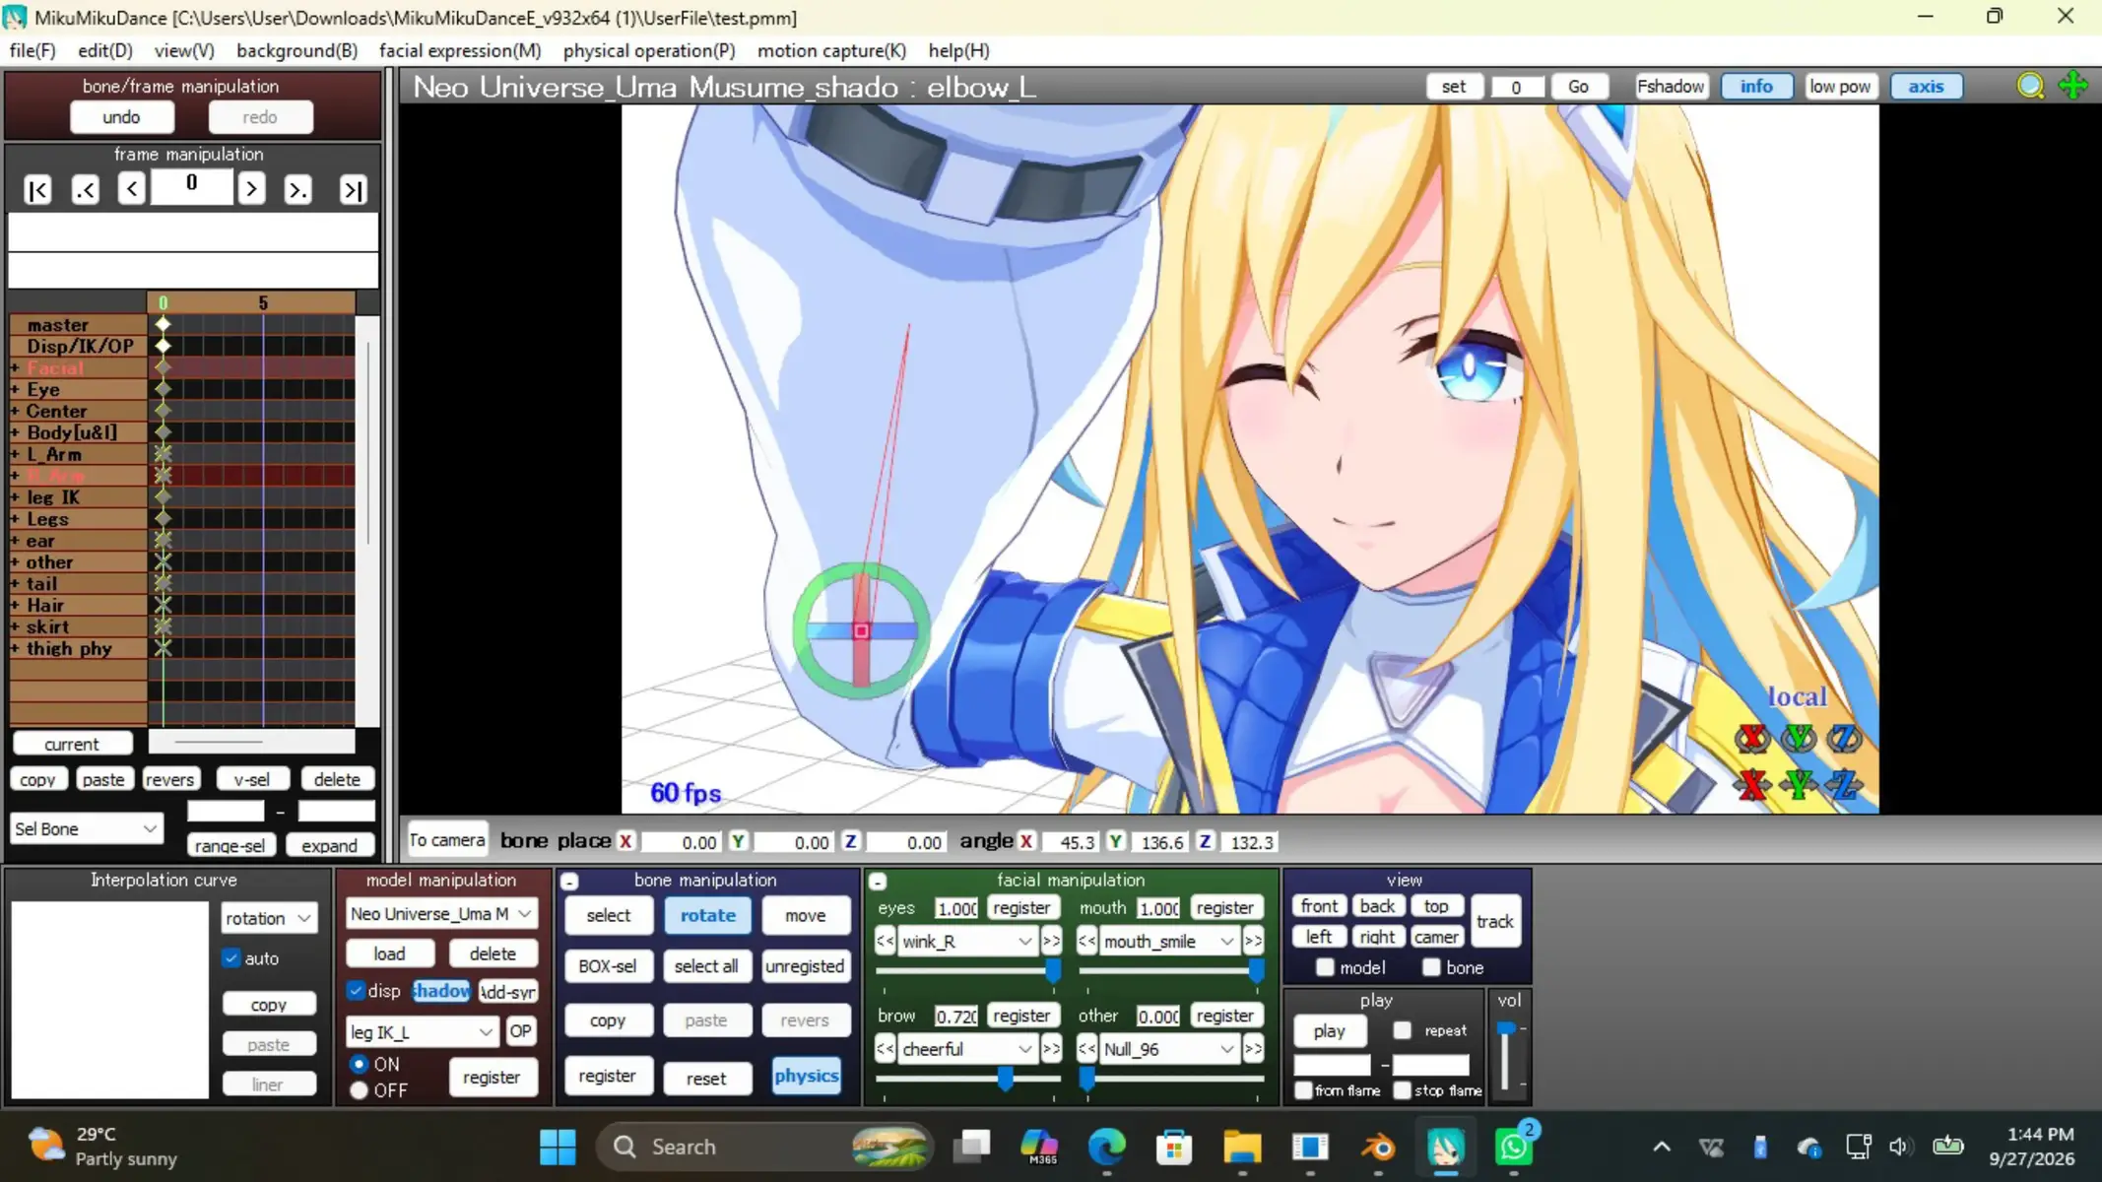Click the green local Y rotation icon
The image size is (2102, 1182).
[1799, 737]
